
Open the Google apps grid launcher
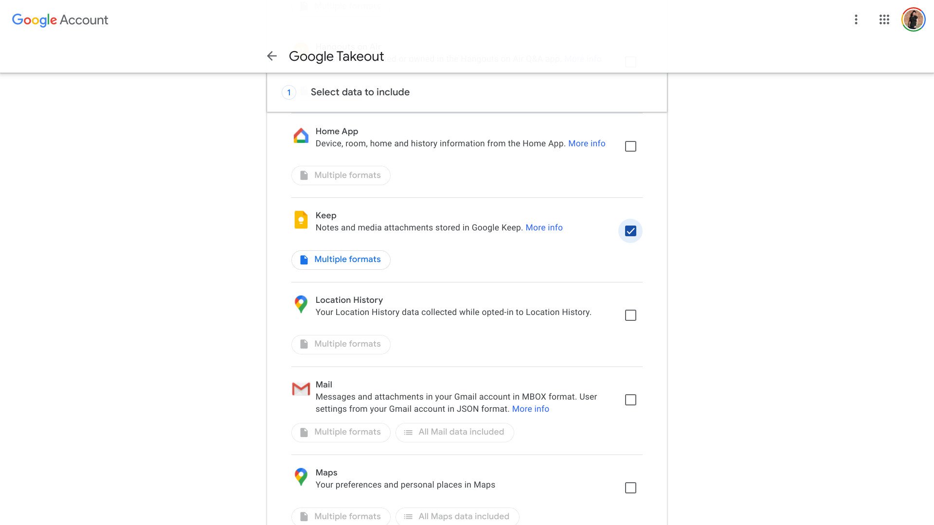(x=884, y=19)
